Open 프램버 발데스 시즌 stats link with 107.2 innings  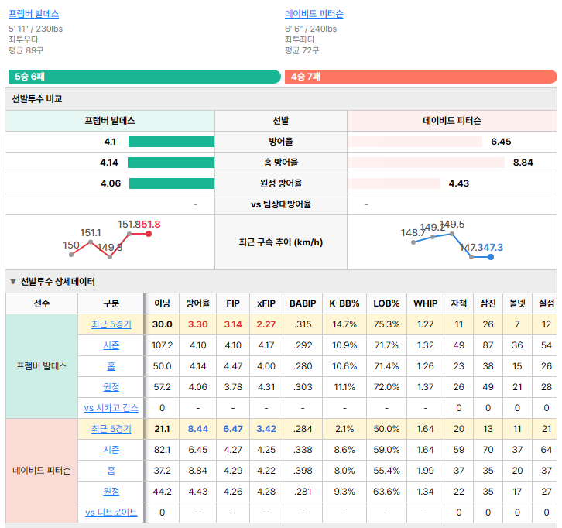click(111, 345)
